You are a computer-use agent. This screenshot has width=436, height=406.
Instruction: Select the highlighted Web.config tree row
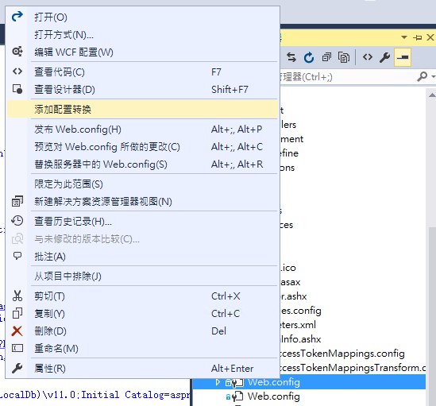tap(309, 382)
